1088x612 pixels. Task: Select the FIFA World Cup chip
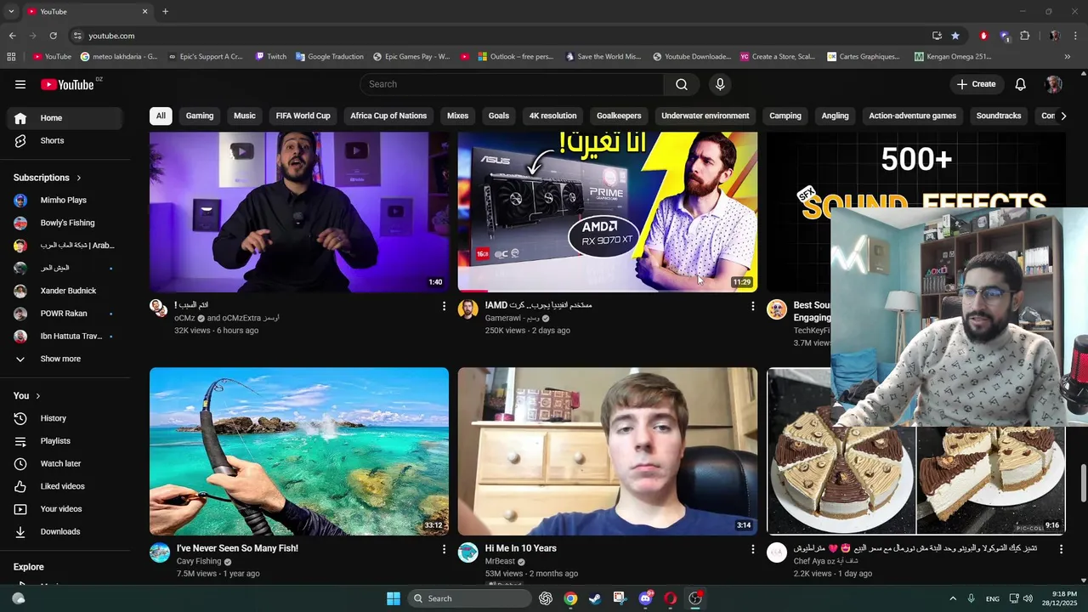click(x=303, y=116)
